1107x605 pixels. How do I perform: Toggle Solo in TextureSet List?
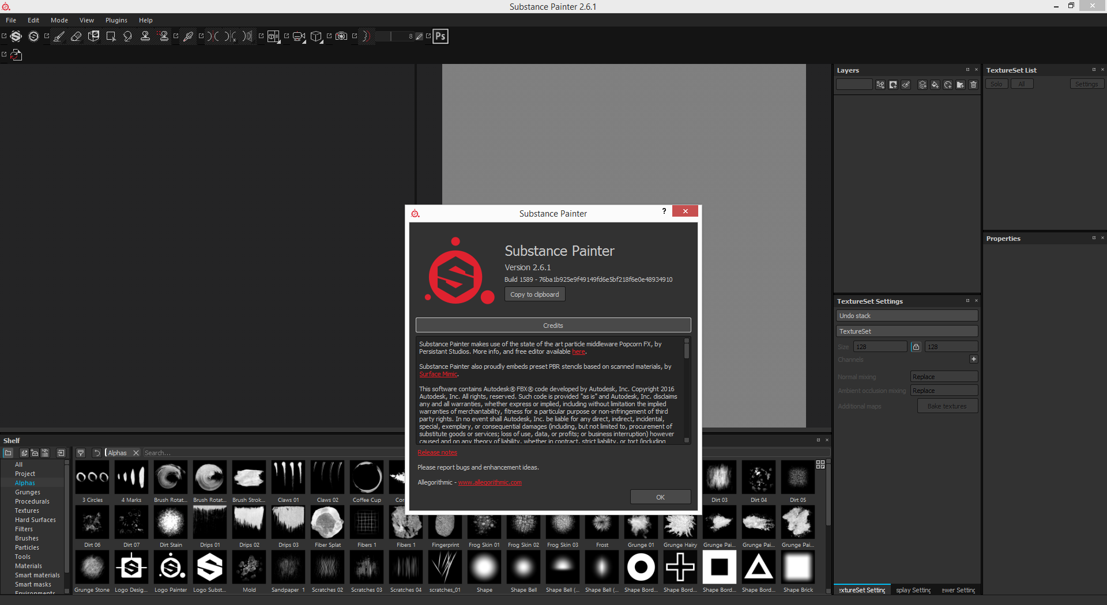(996, 84)
